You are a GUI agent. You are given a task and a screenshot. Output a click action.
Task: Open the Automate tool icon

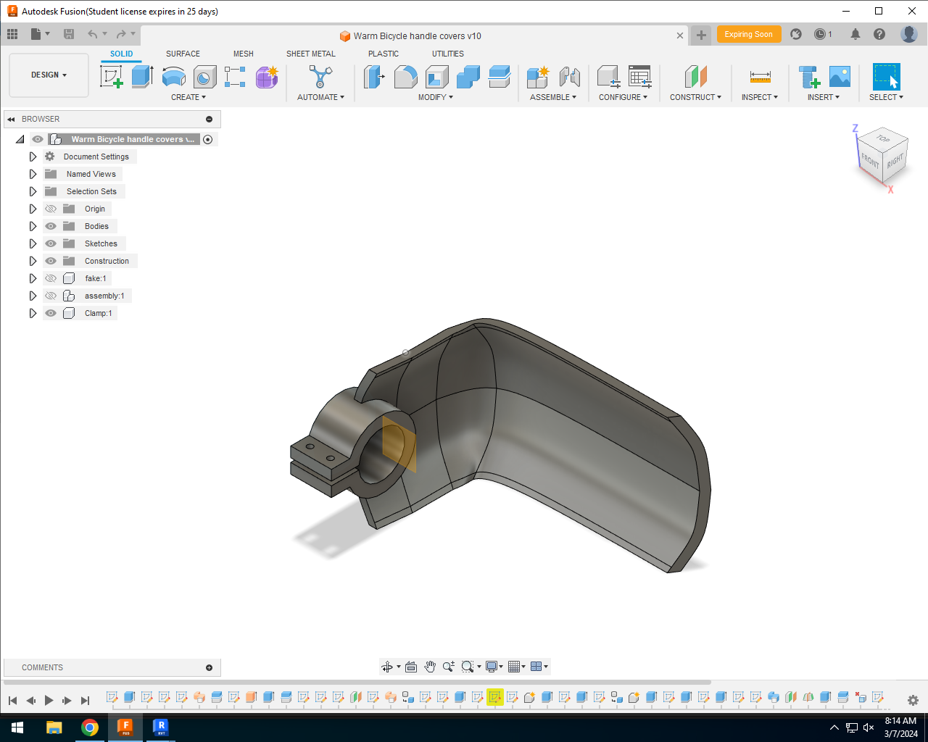[320, 76]
